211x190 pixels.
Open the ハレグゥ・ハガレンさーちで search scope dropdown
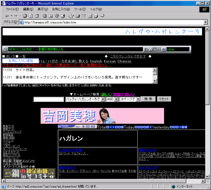pos(103,99)
